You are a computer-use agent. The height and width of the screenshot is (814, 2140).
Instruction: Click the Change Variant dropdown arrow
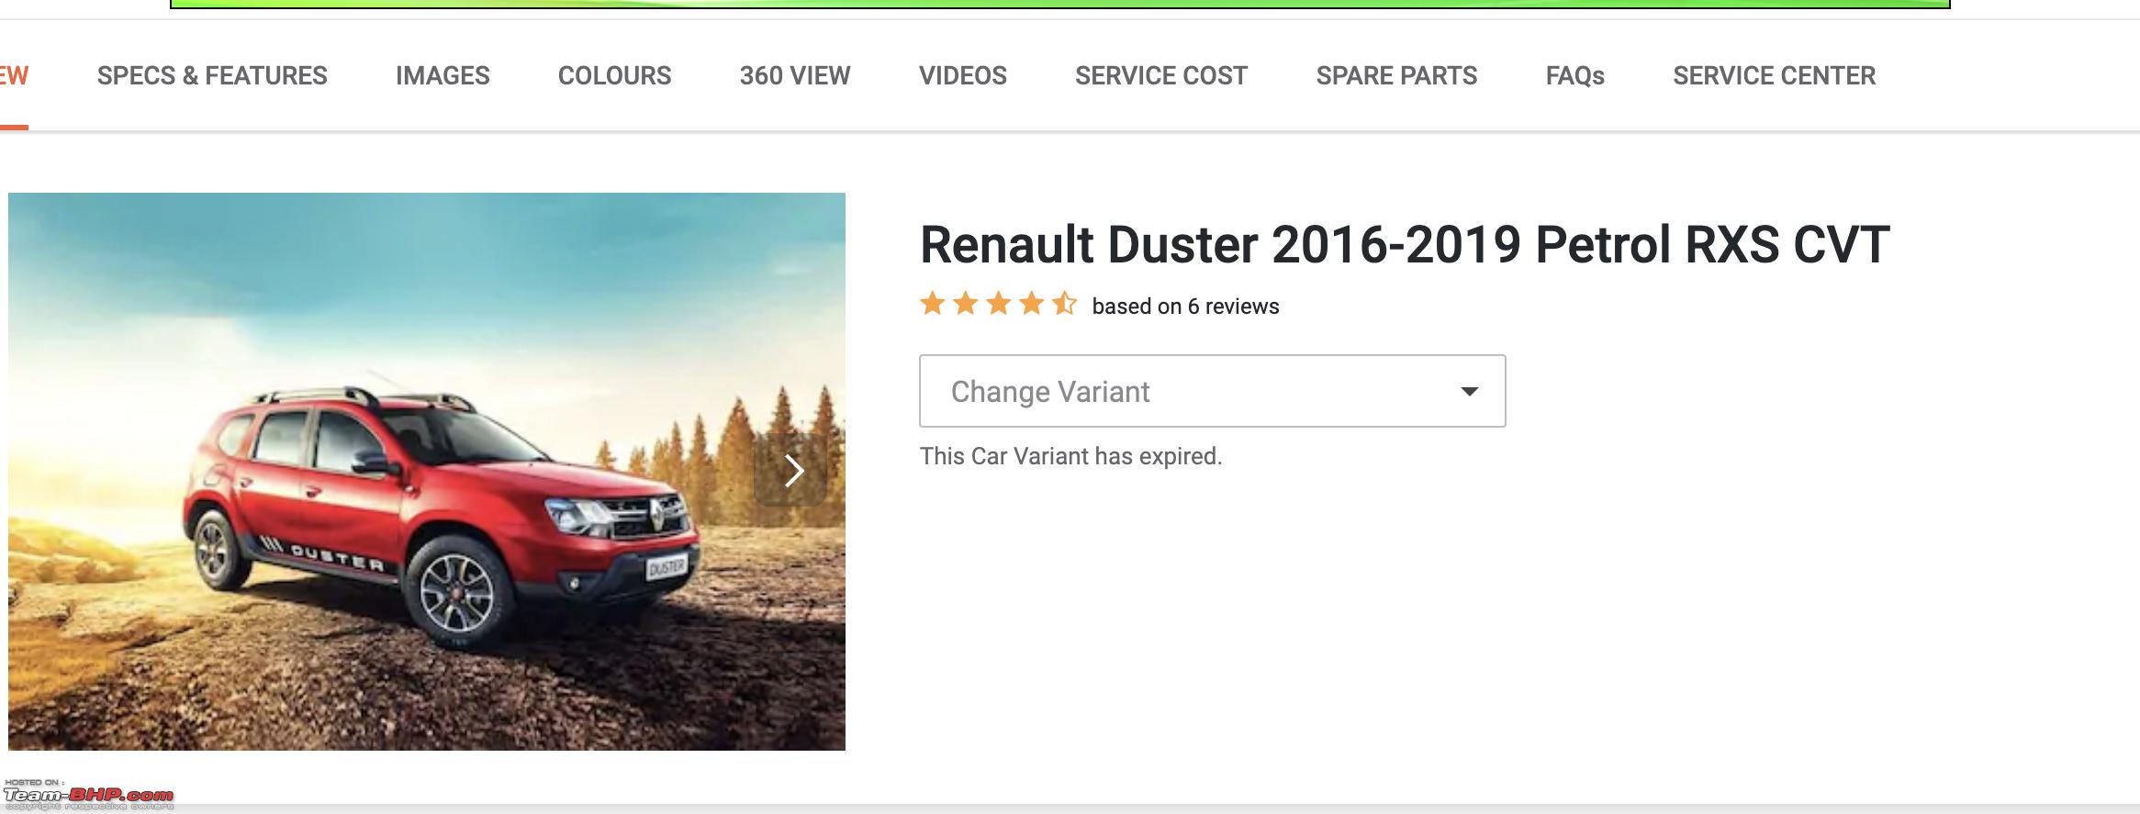(1469, 392)
